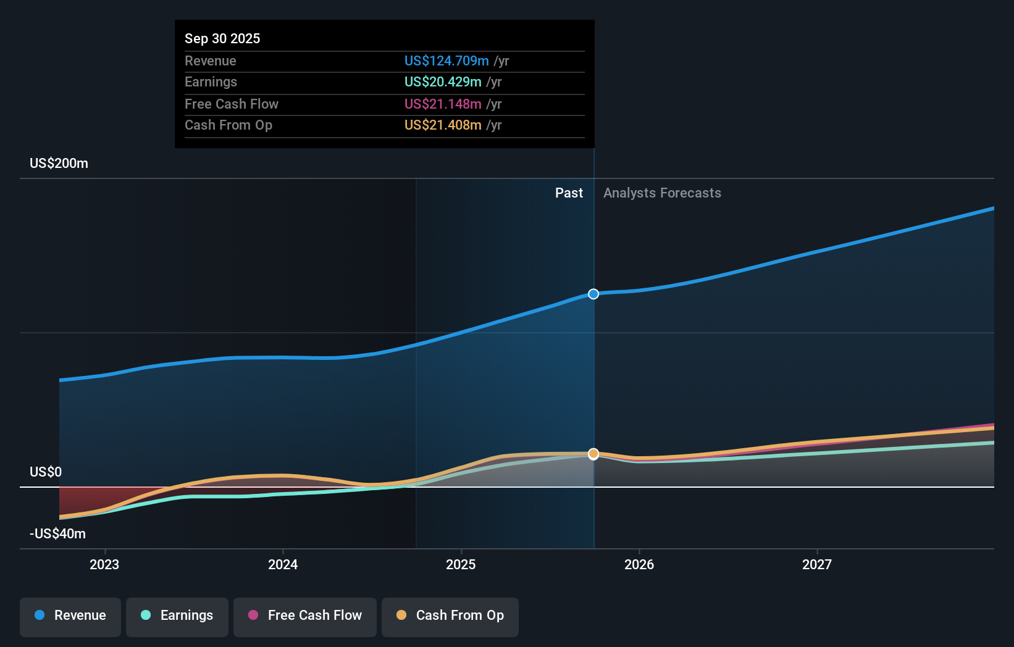Switch to the Analysts Forecasts section

(662, 193)
